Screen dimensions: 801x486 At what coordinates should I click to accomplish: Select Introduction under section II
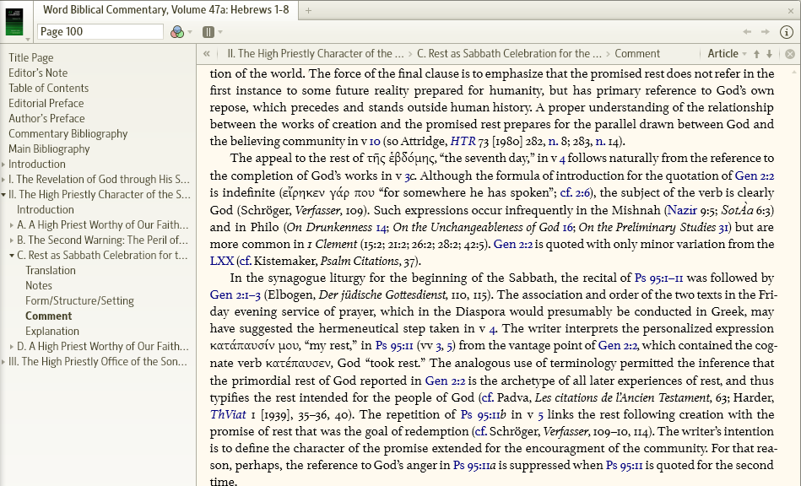tap(45, 210)
